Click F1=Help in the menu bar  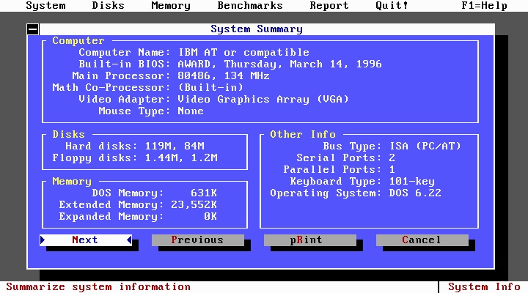(x=484, y=6)
